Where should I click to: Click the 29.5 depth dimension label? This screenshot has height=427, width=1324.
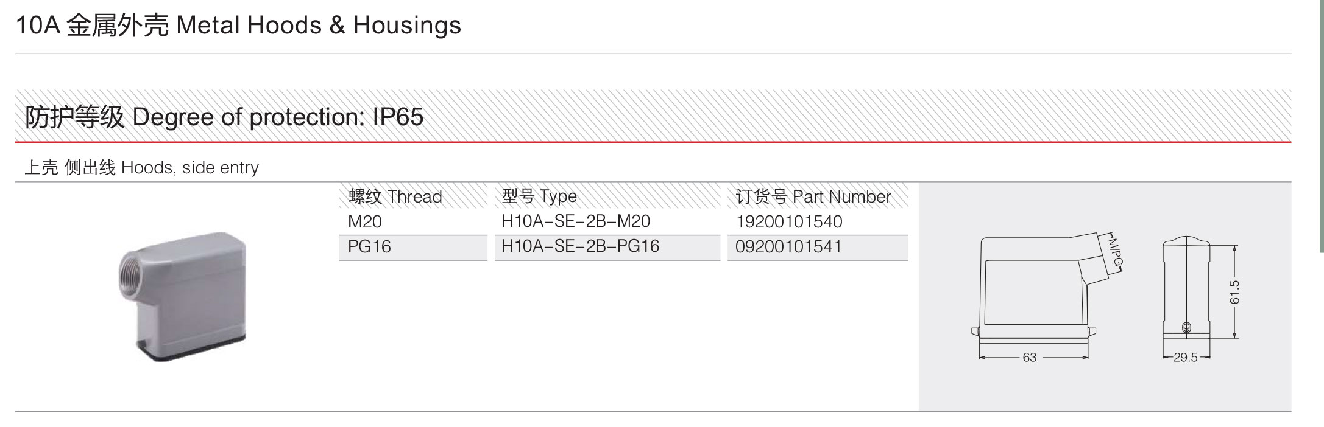(1186, 358)
